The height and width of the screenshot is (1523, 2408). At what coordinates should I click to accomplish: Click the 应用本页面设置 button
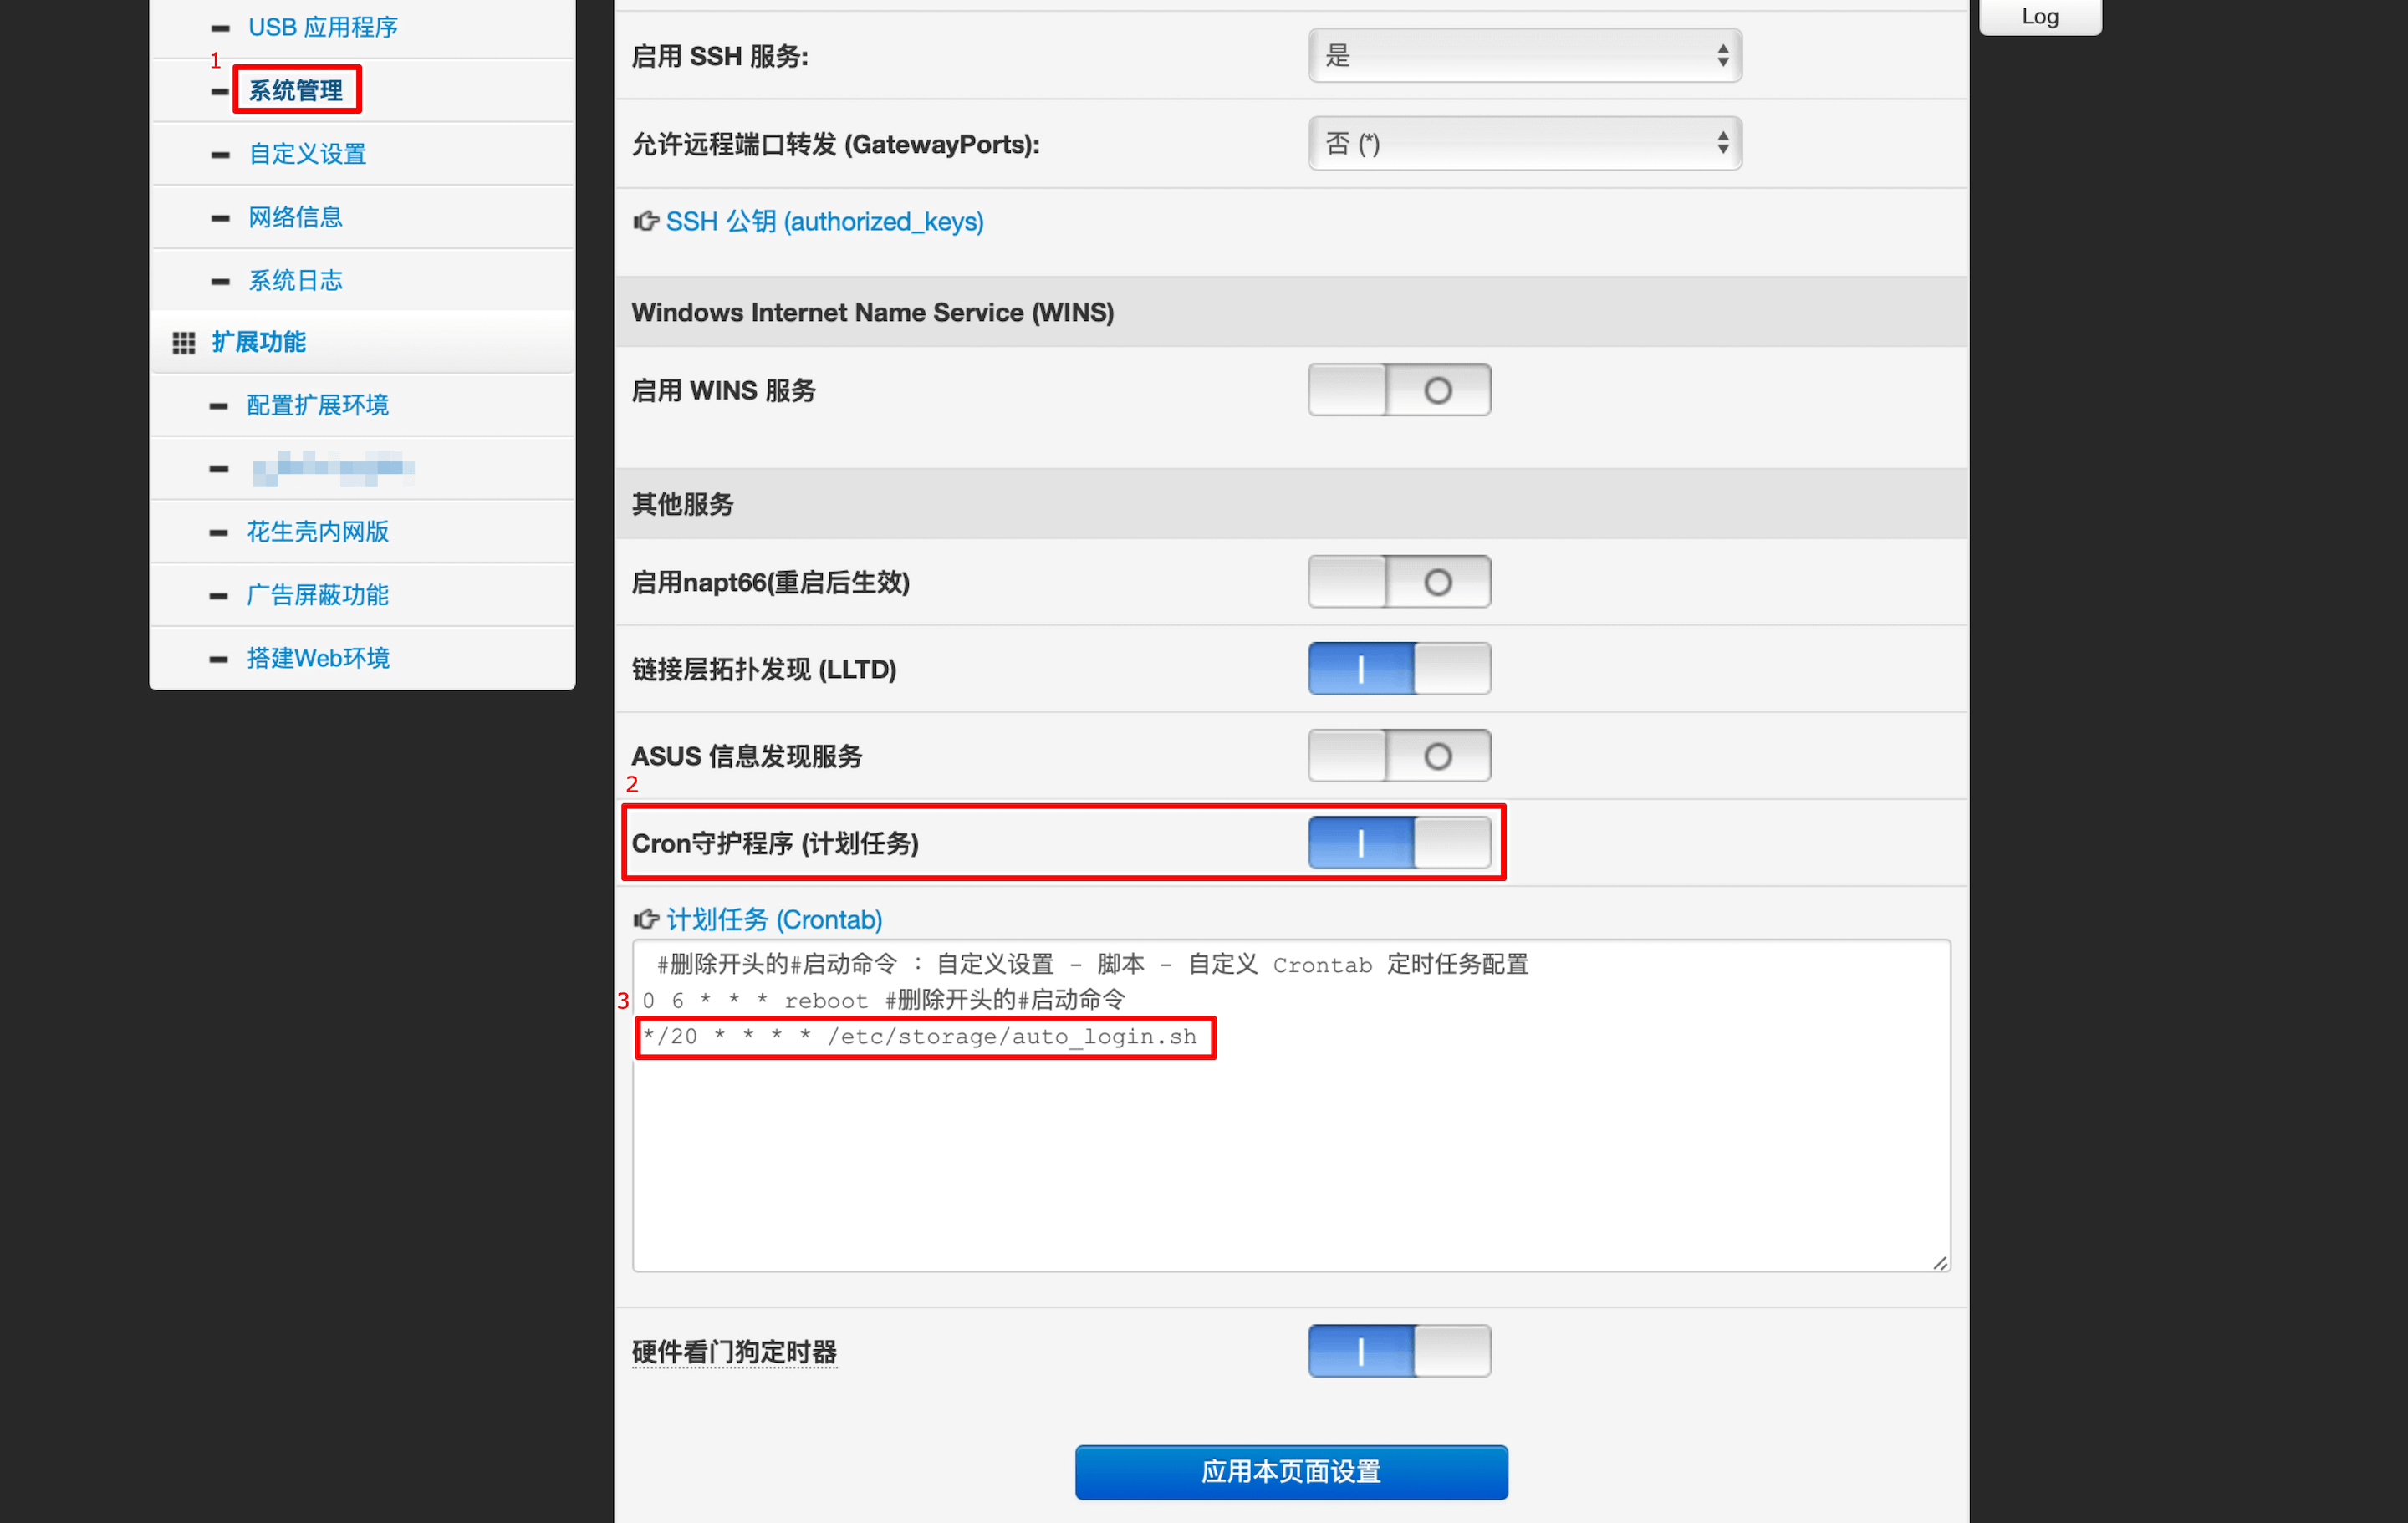(1290, 1471)
